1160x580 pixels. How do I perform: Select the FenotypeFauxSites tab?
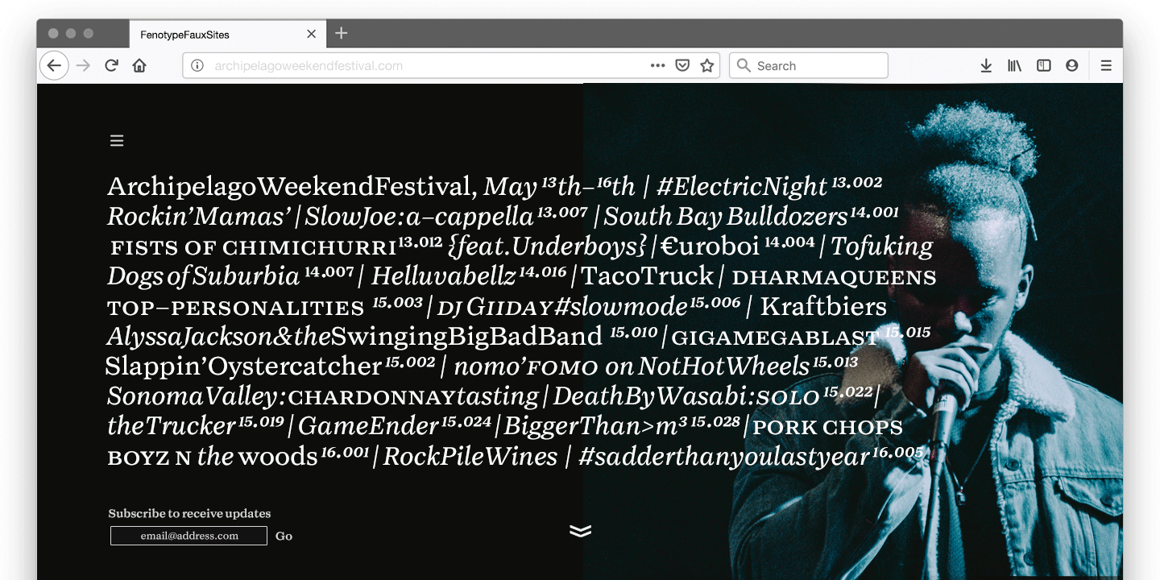[209, 35]
